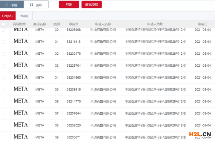Switch to the 图标 grid view
Viewport: 215px width, 141px height.
pos(36,5)
